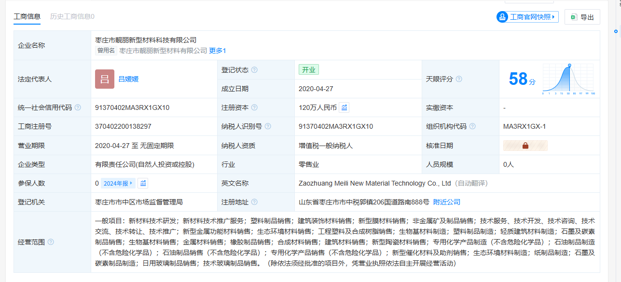The image size is (621, 282).
Task: Open the 附近公司 nearby companies link
Action: (446, 202)
